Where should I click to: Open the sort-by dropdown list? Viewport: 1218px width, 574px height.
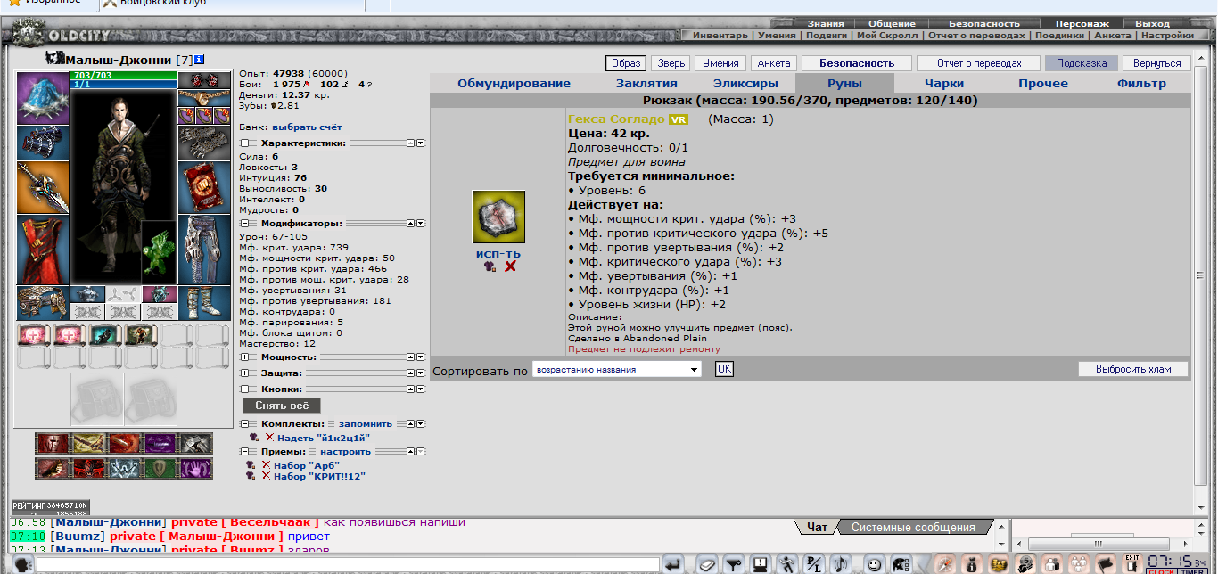[x=617, y=369]
